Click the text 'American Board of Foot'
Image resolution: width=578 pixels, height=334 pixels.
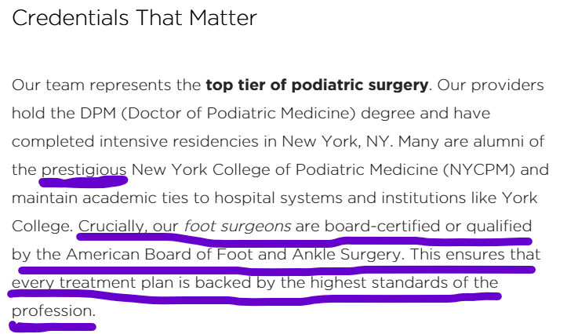(x=159, y=254)
